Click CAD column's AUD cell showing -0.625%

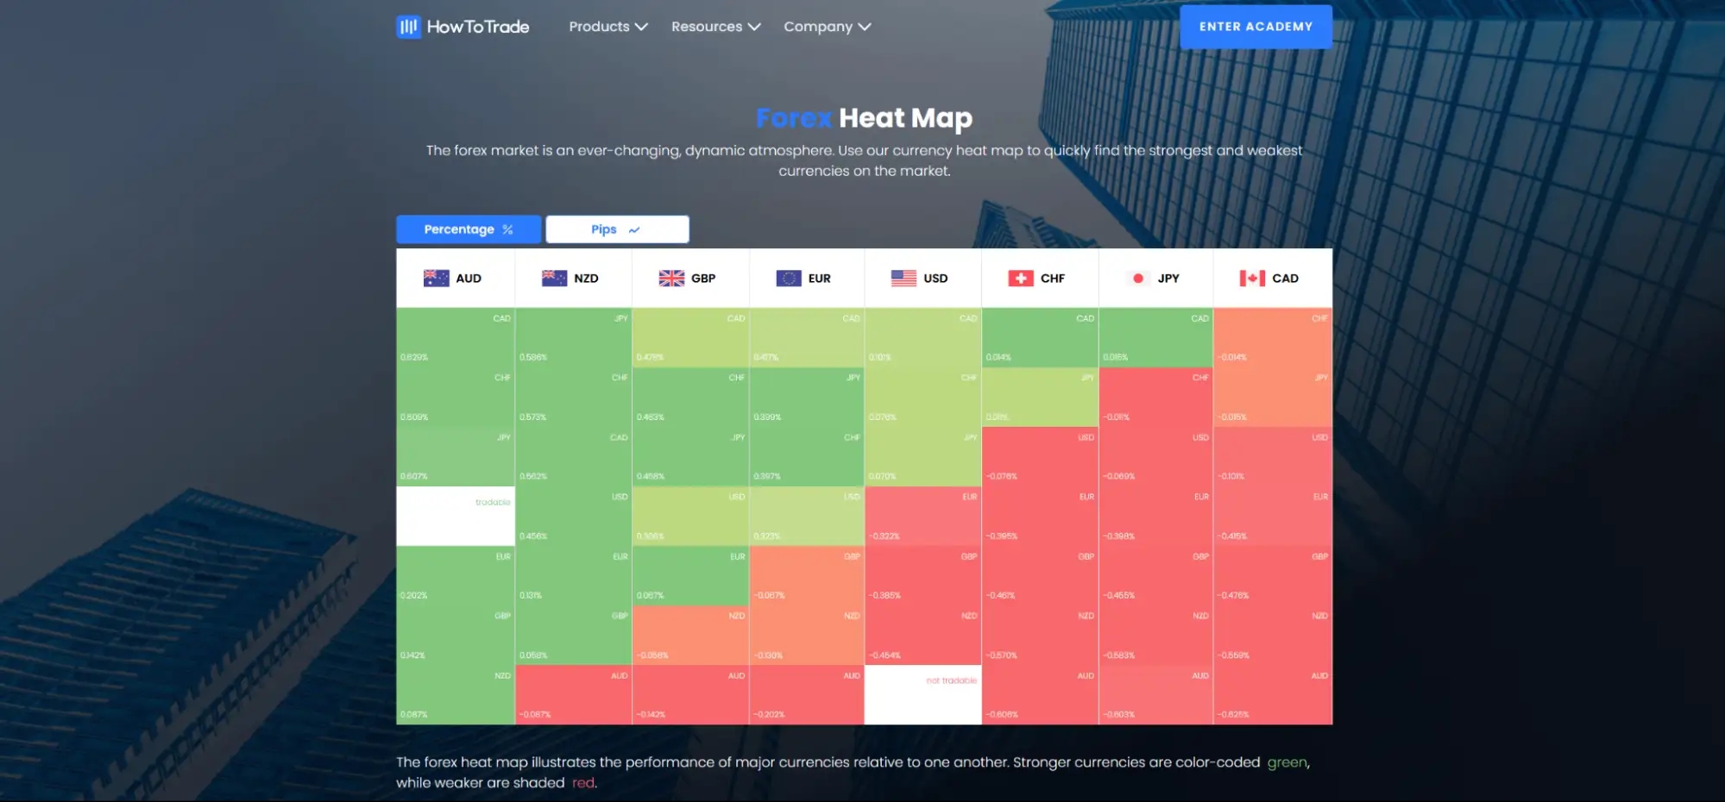tap(1273, 694)
